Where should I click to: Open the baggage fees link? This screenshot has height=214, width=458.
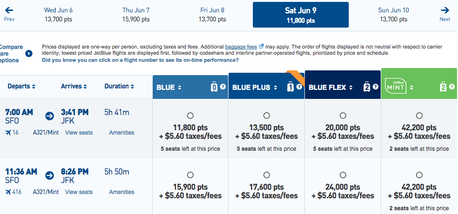241,47
